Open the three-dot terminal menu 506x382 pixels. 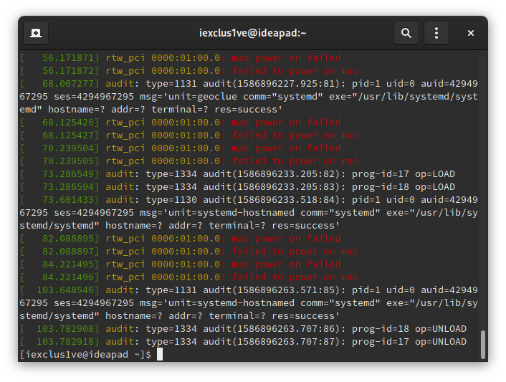436,33
